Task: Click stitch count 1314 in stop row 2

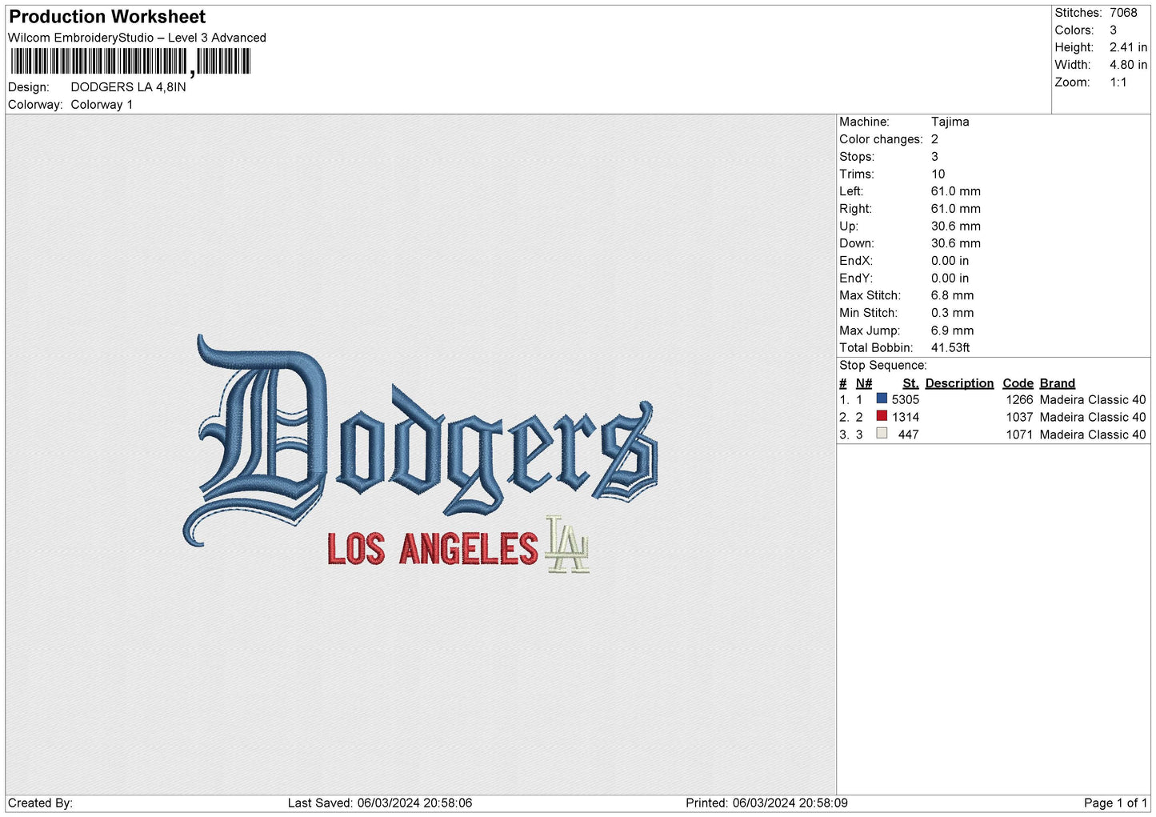Action: pos(906,417)
